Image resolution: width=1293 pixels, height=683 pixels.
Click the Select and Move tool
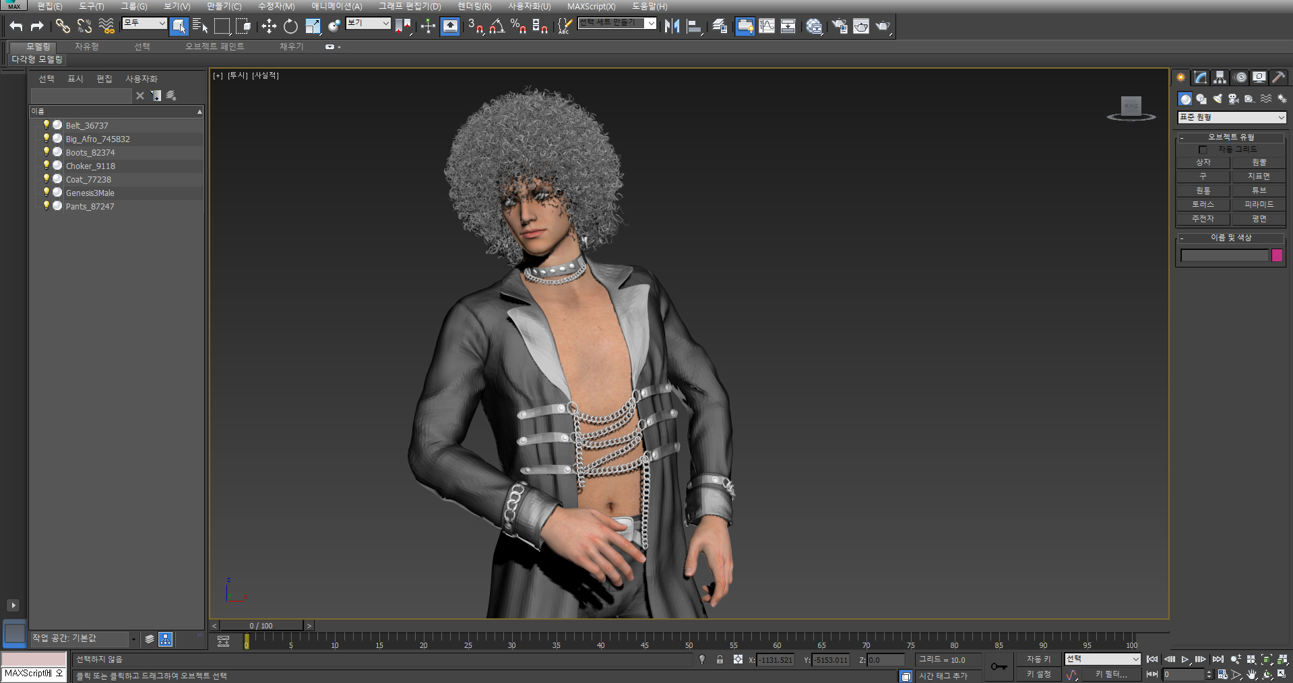tap(269, 26)
